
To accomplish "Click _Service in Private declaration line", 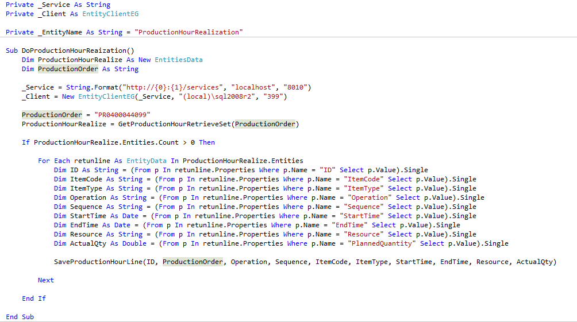I will (x=53, y=5).
